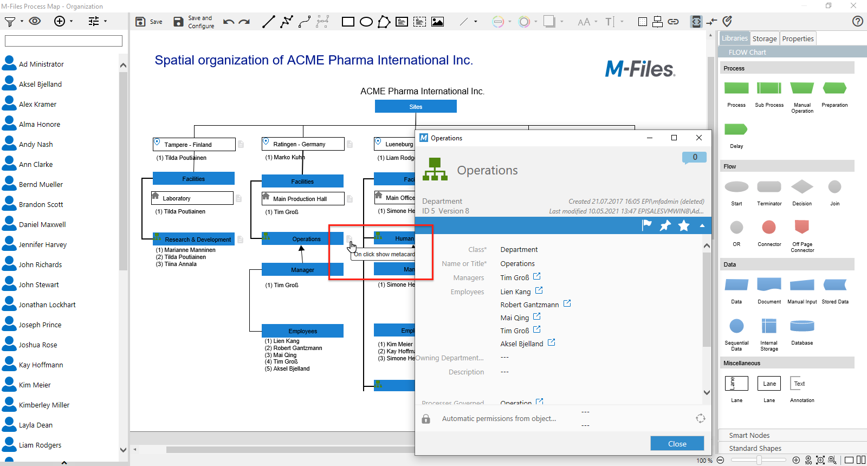
Task: Insert an image using the picture tool
Action: pos(437,22)
